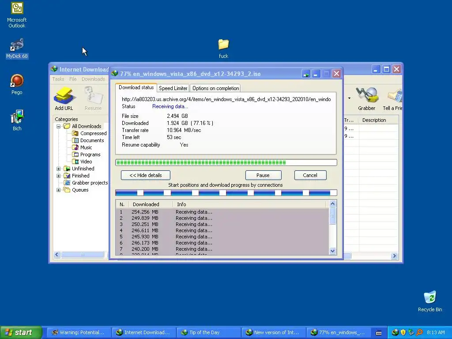Viewport: 452px width, 339px height.
Task: Open the toolbar overflow dropdown arrow
Action: [x=349, y=98]
